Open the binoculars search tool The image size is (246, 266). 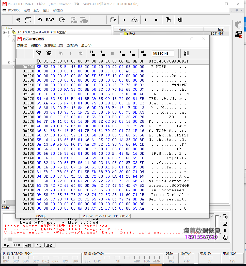click(x=40, y=20)
